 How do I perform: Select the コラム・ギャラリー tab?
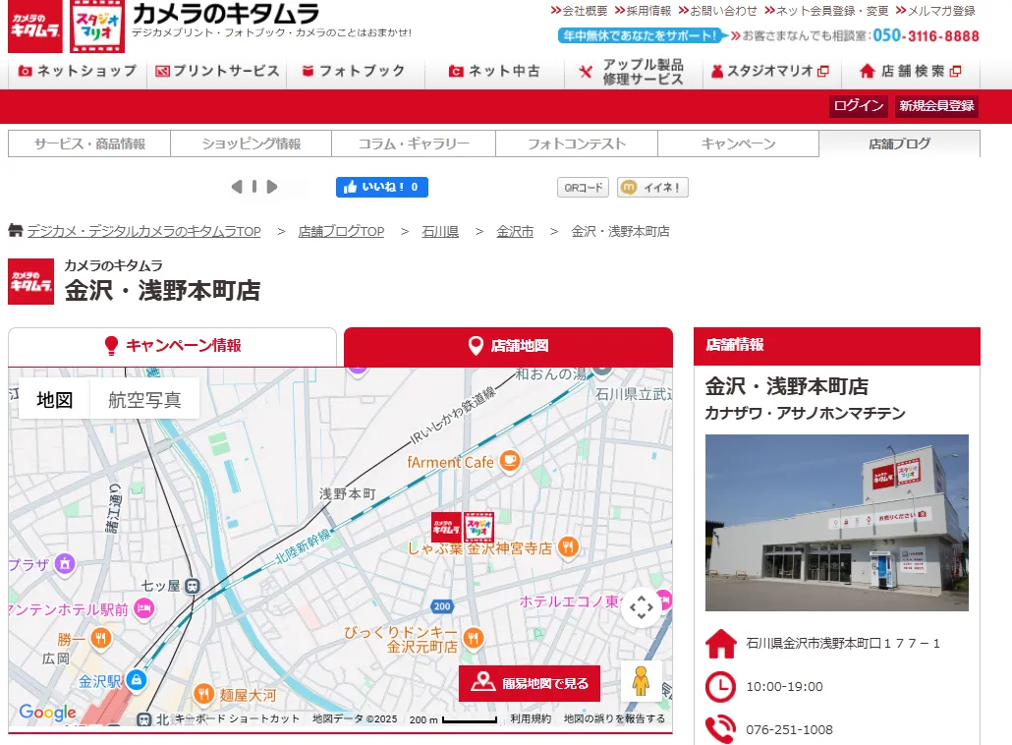click(x=414, y=143)
